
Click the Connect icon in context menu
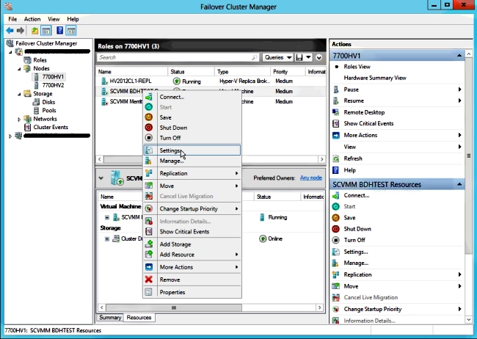point(149,97)
